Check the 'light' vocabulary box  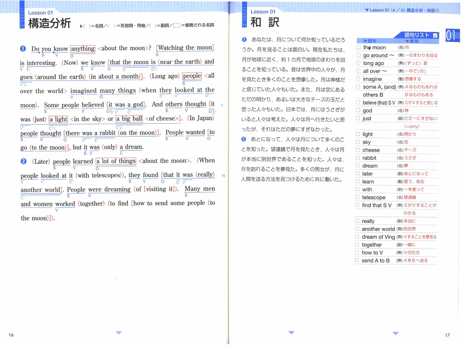[x=358, y=134]
